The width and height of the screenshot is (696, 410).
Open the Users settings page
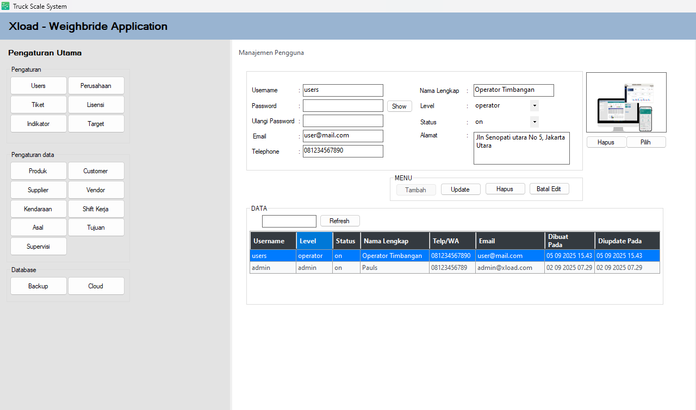tap(38, 86)
